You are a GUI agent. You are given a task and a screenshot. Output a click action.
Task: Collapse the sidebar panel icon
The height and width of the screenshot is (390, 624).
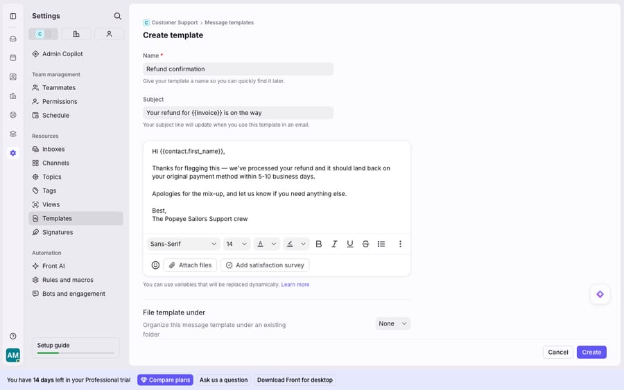coord(12,17)
